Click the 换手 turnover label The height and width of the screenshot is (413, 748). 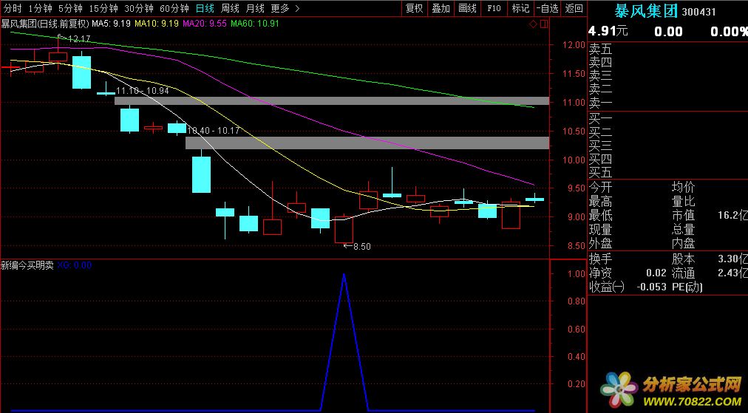[x=600, y=259]
